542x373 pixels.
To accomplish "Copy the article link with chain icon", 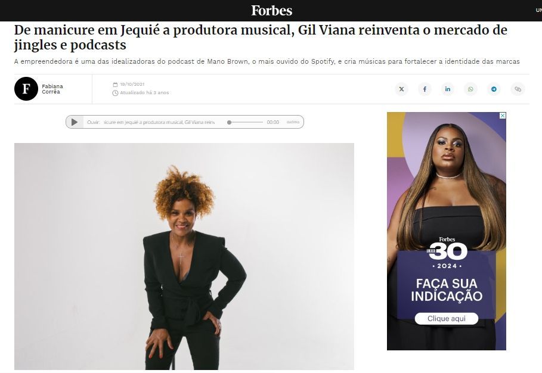I will (518, 89).
